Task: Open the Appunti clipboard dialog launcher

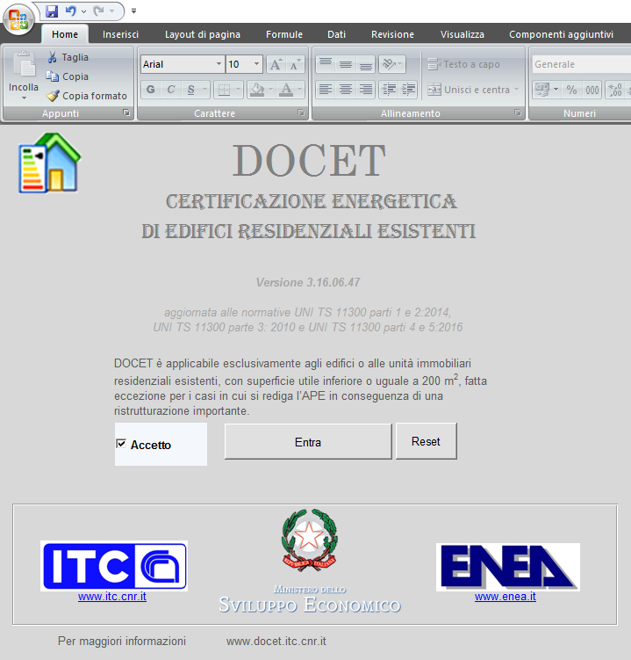Action: pyautogui.click(x=126, y=112)
